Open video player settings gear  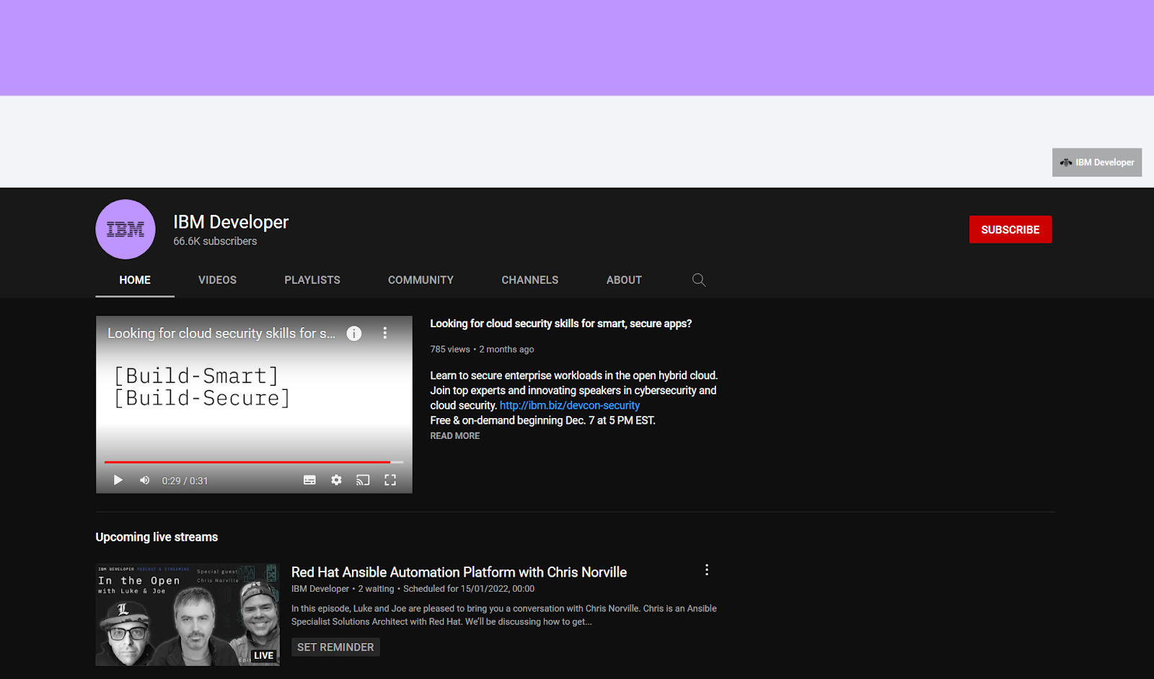[x=336, y=480]
